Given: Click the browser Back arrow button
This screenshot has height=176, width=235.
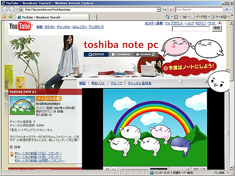Looking at the screenshot, I should (x=5, y=10).
